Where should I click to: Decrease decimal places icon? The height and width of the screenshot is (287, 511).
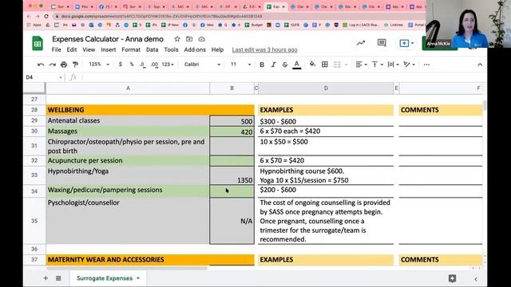click(x=143, y=65)
